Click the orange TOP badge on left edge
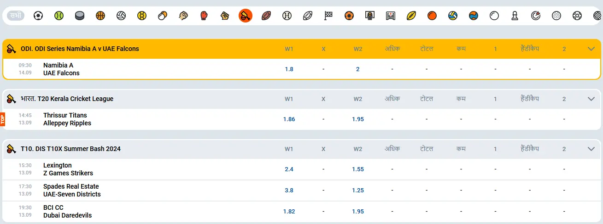Image resolution: width=603 pixels, height=224 pixels. point(2,119)
